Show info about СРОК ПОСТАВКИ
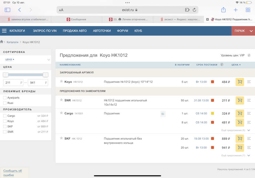The image size is (255, 178). [x=222, y=64]
